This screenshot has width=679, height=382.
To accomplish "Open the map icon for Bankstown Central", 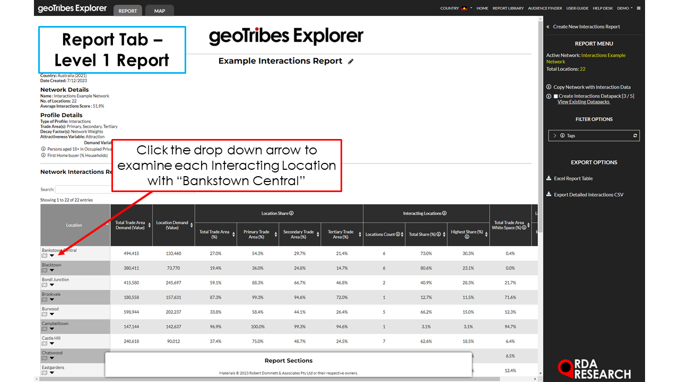I will [x=45, y=256].
